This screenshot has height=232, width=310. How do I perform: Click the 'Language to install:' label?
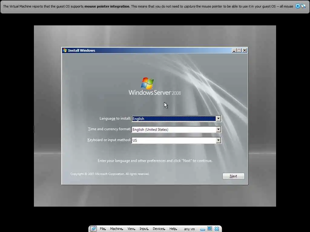click(x=115, y=118)
